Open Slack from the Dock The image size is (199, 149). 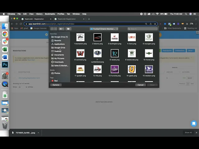[x=5, y=42]
